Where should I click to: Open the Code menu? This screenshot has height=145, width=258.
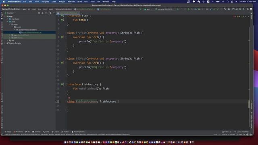pos(54,2)
